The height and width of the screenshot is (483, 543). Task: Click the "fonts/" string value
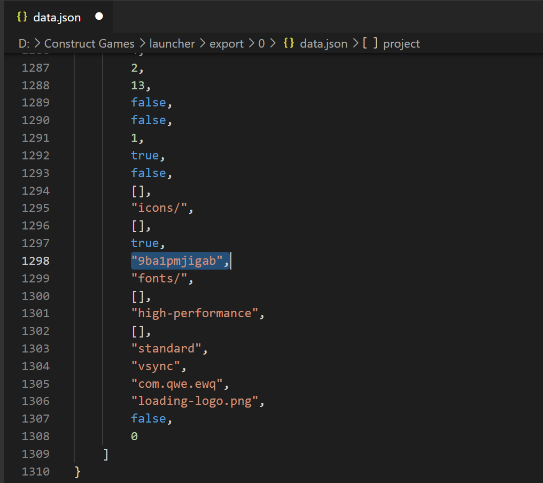(x=159, y=279)
